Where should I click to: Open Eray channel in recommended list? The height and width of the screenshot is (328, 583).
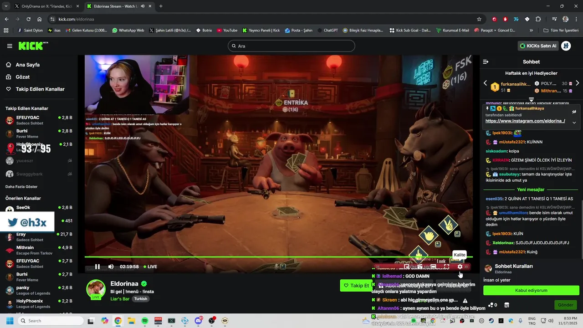(x=39, y=237)
